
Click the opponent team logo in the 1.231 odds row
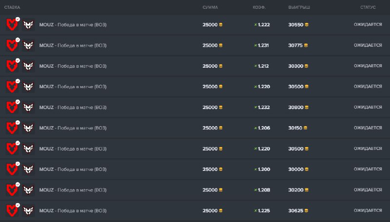click(29, 46)
